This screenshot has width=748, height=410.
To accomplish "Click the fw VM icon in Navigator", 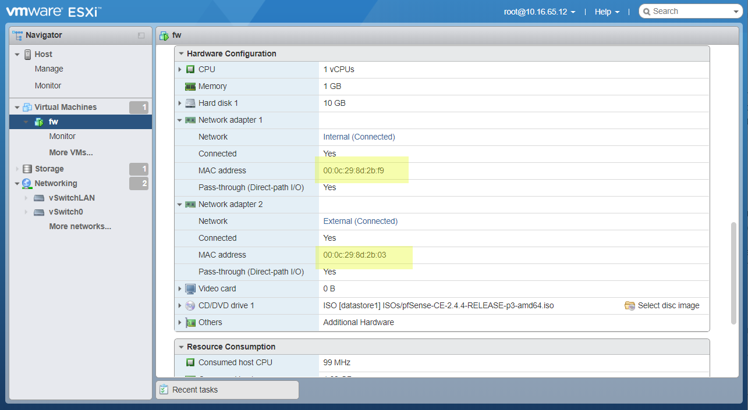I will click(39, 122).
